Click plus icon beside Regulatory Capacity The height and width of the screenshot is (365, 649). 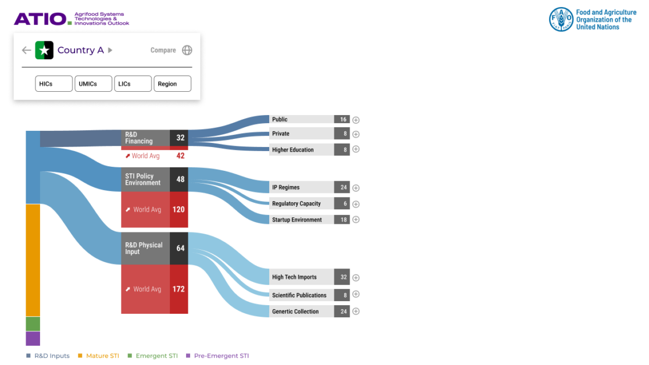click(x=356, y=204)
